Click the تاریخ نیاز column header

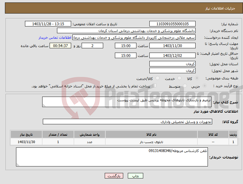[x=26, y=134]
